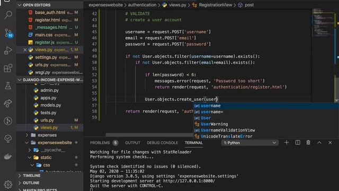Open views.py under authentication in explorer
The height and width of the screenshot is (191, 339).
50,127
